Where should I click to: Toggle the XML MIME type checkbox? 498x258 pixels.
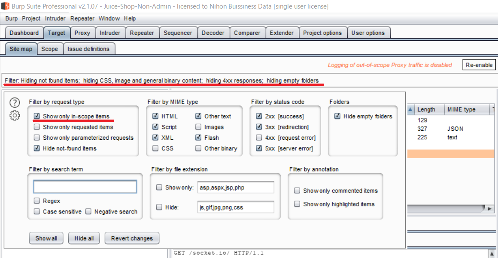click(155, 138)
